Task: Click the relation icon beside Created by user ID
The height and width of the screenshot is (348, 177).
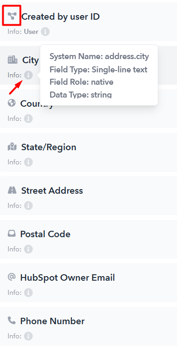Action: (x=12, y=16)
